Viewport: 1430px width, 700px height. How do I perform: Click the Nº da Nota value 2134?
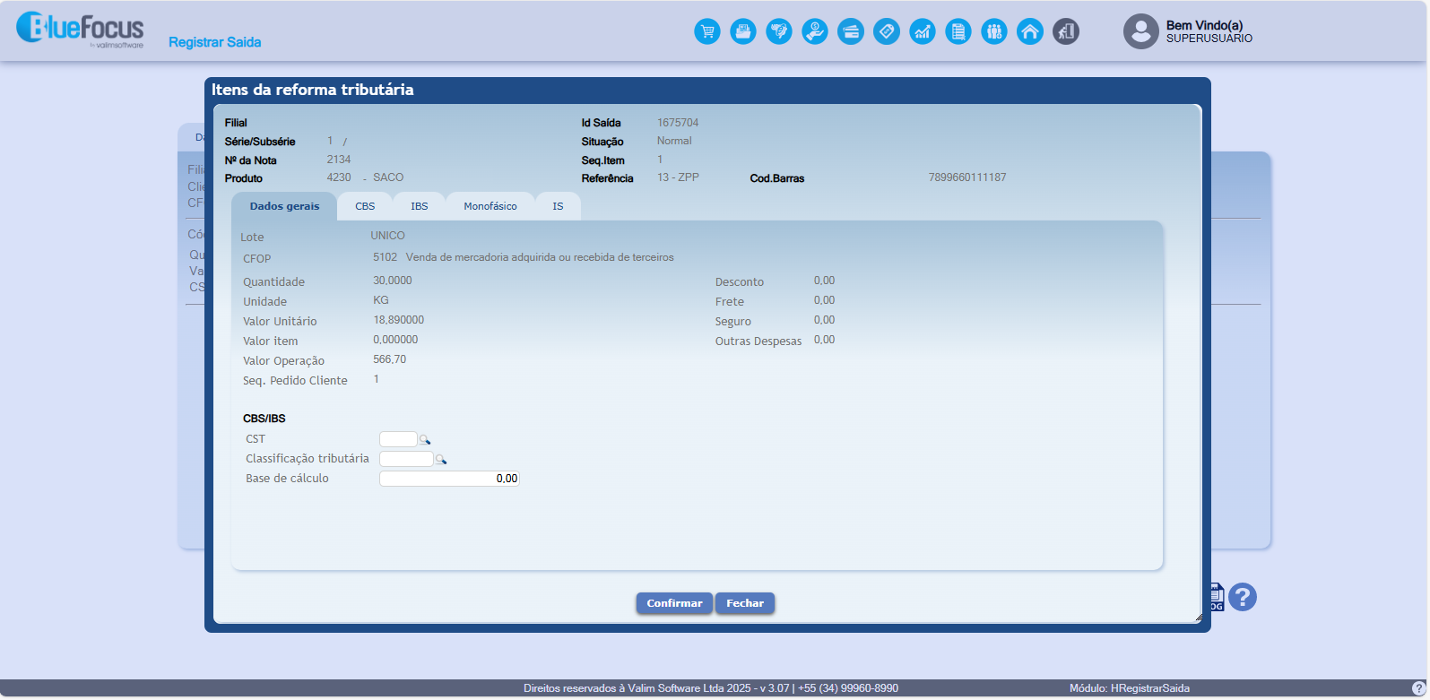[x=339, y=160]
